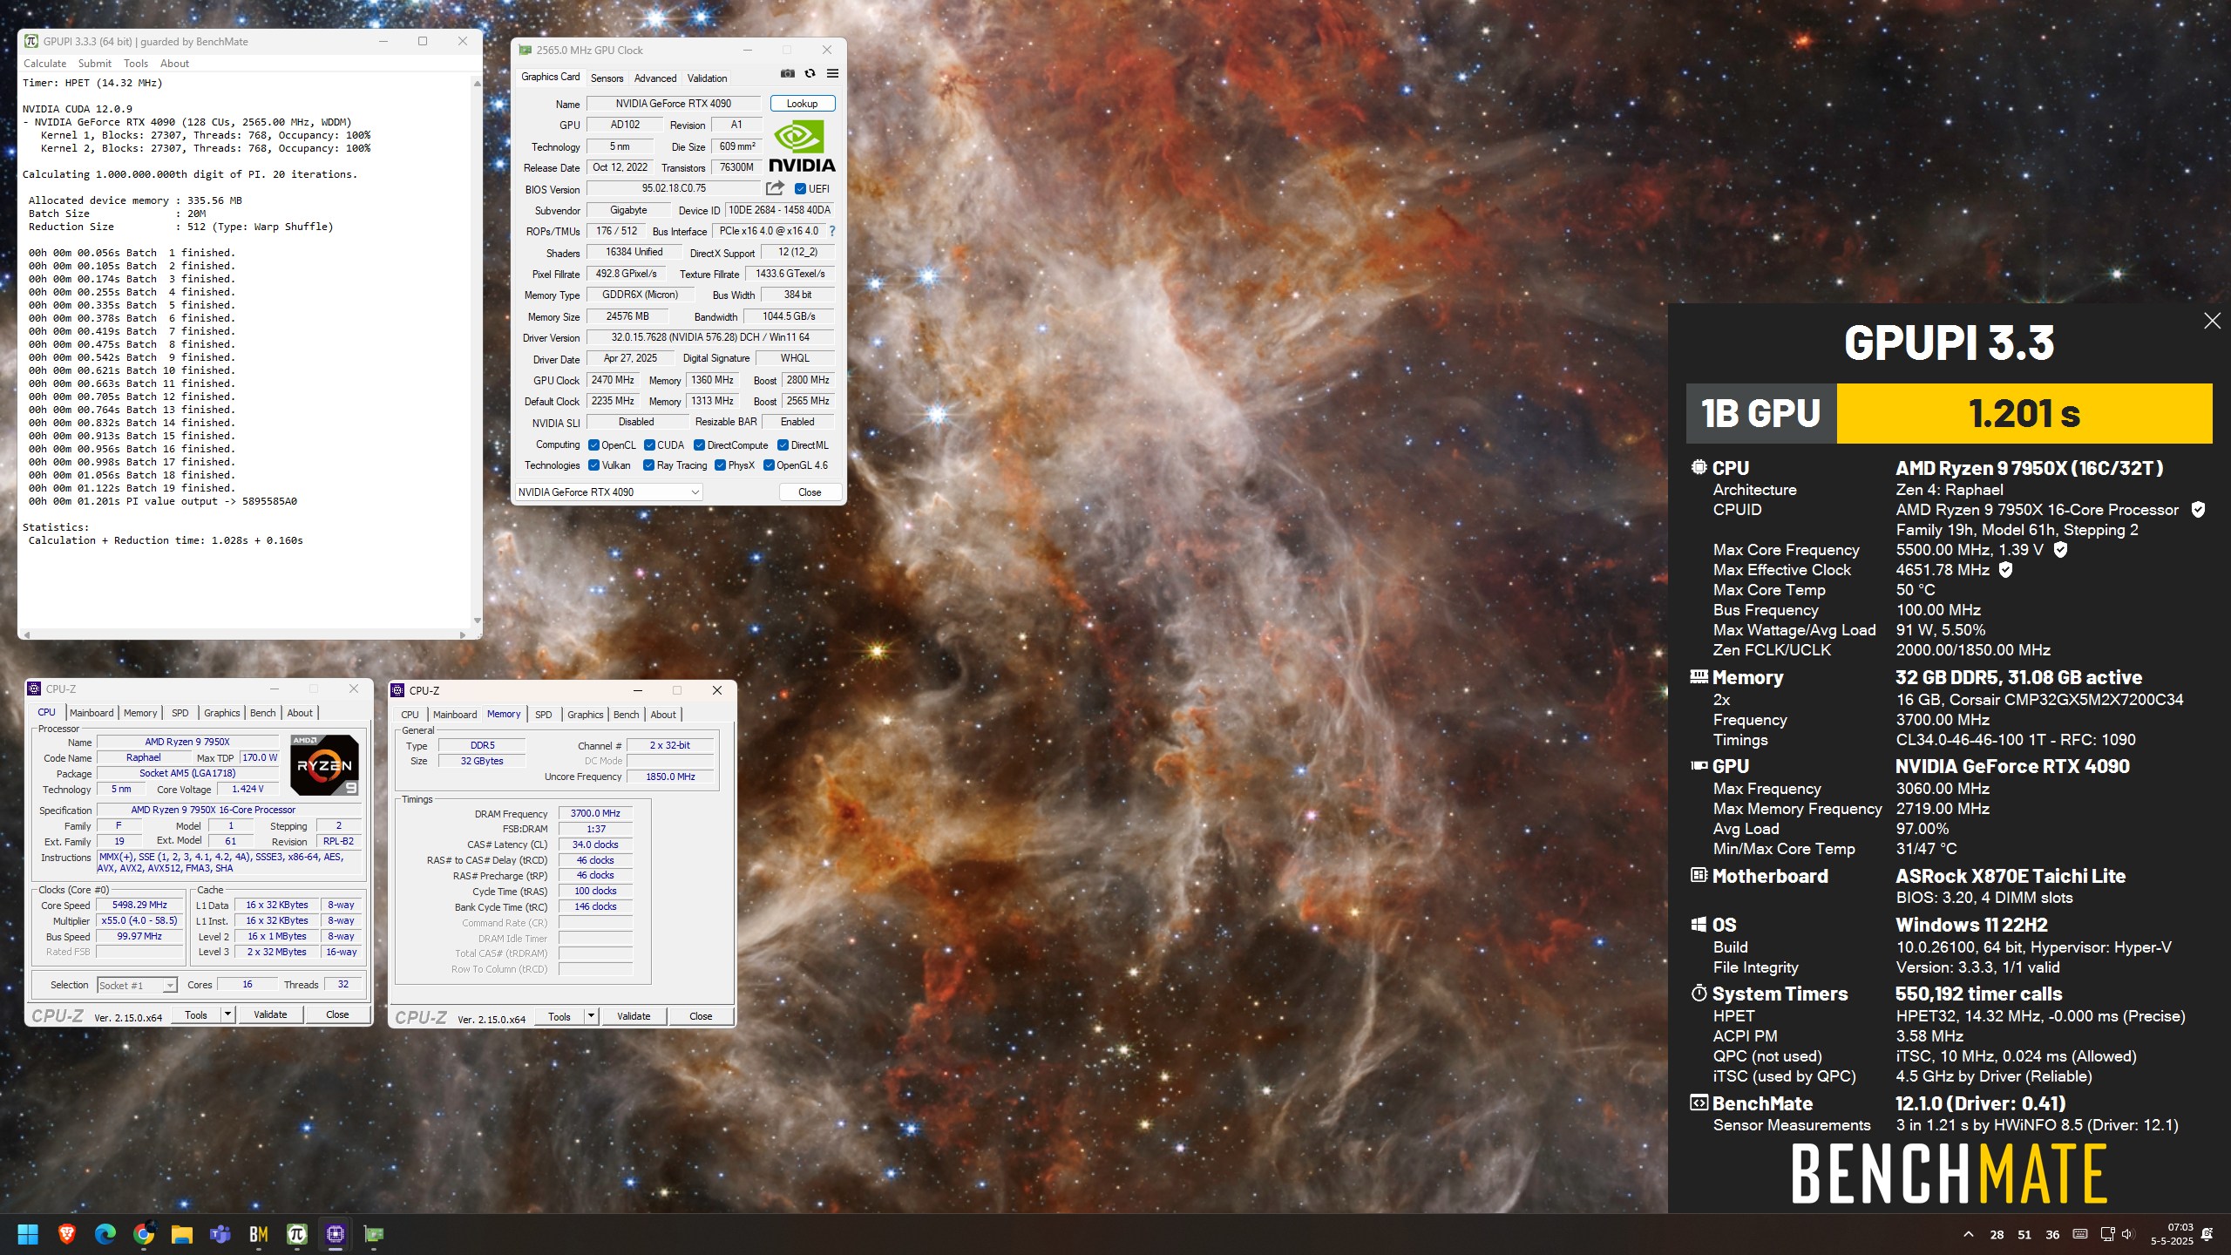Click the GPUPI vertical scrollbar down arrow

477,621
